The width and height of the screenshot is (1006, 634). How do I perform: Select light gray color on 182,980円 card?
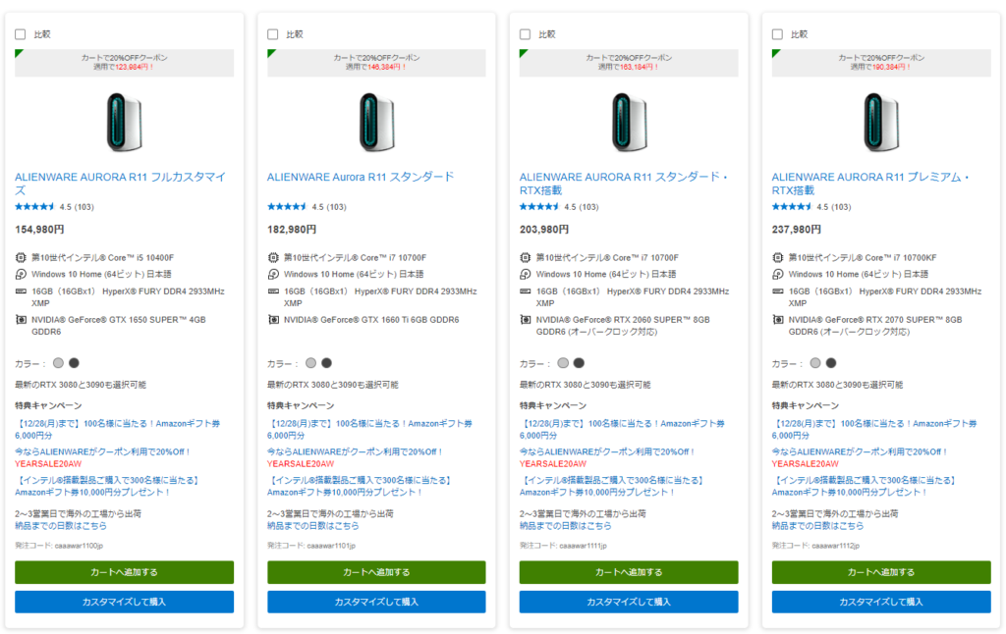310,363
